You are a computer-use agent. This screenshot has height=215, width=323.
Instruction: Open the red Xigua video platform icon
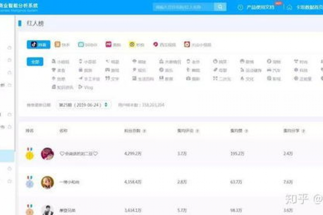click(156, 44)
